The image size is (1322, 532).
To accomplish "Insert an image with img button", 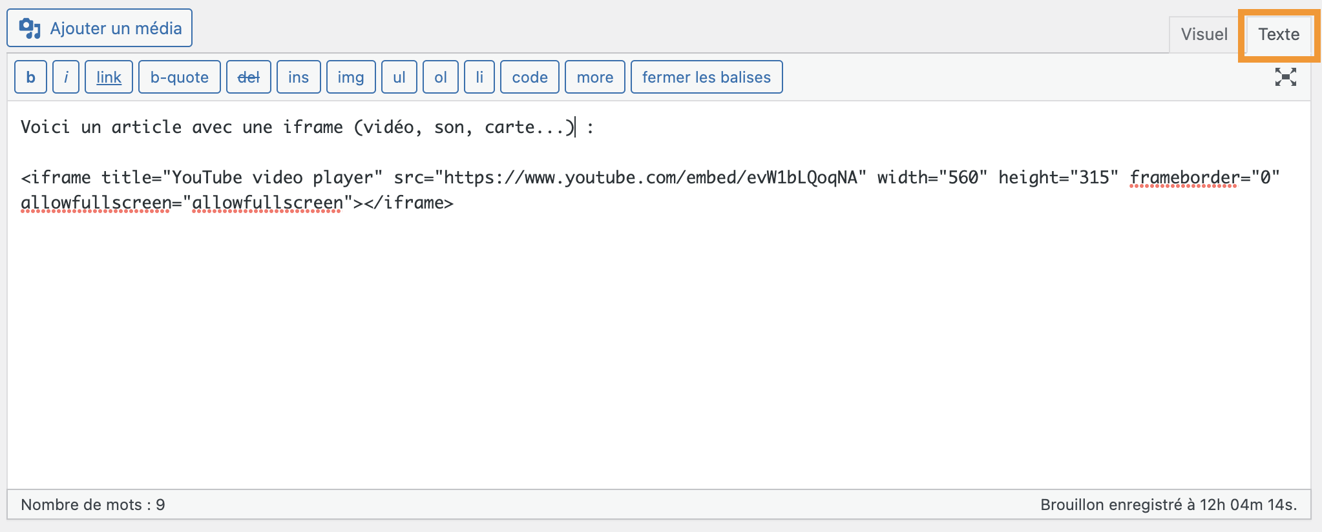I will [350, 77].
